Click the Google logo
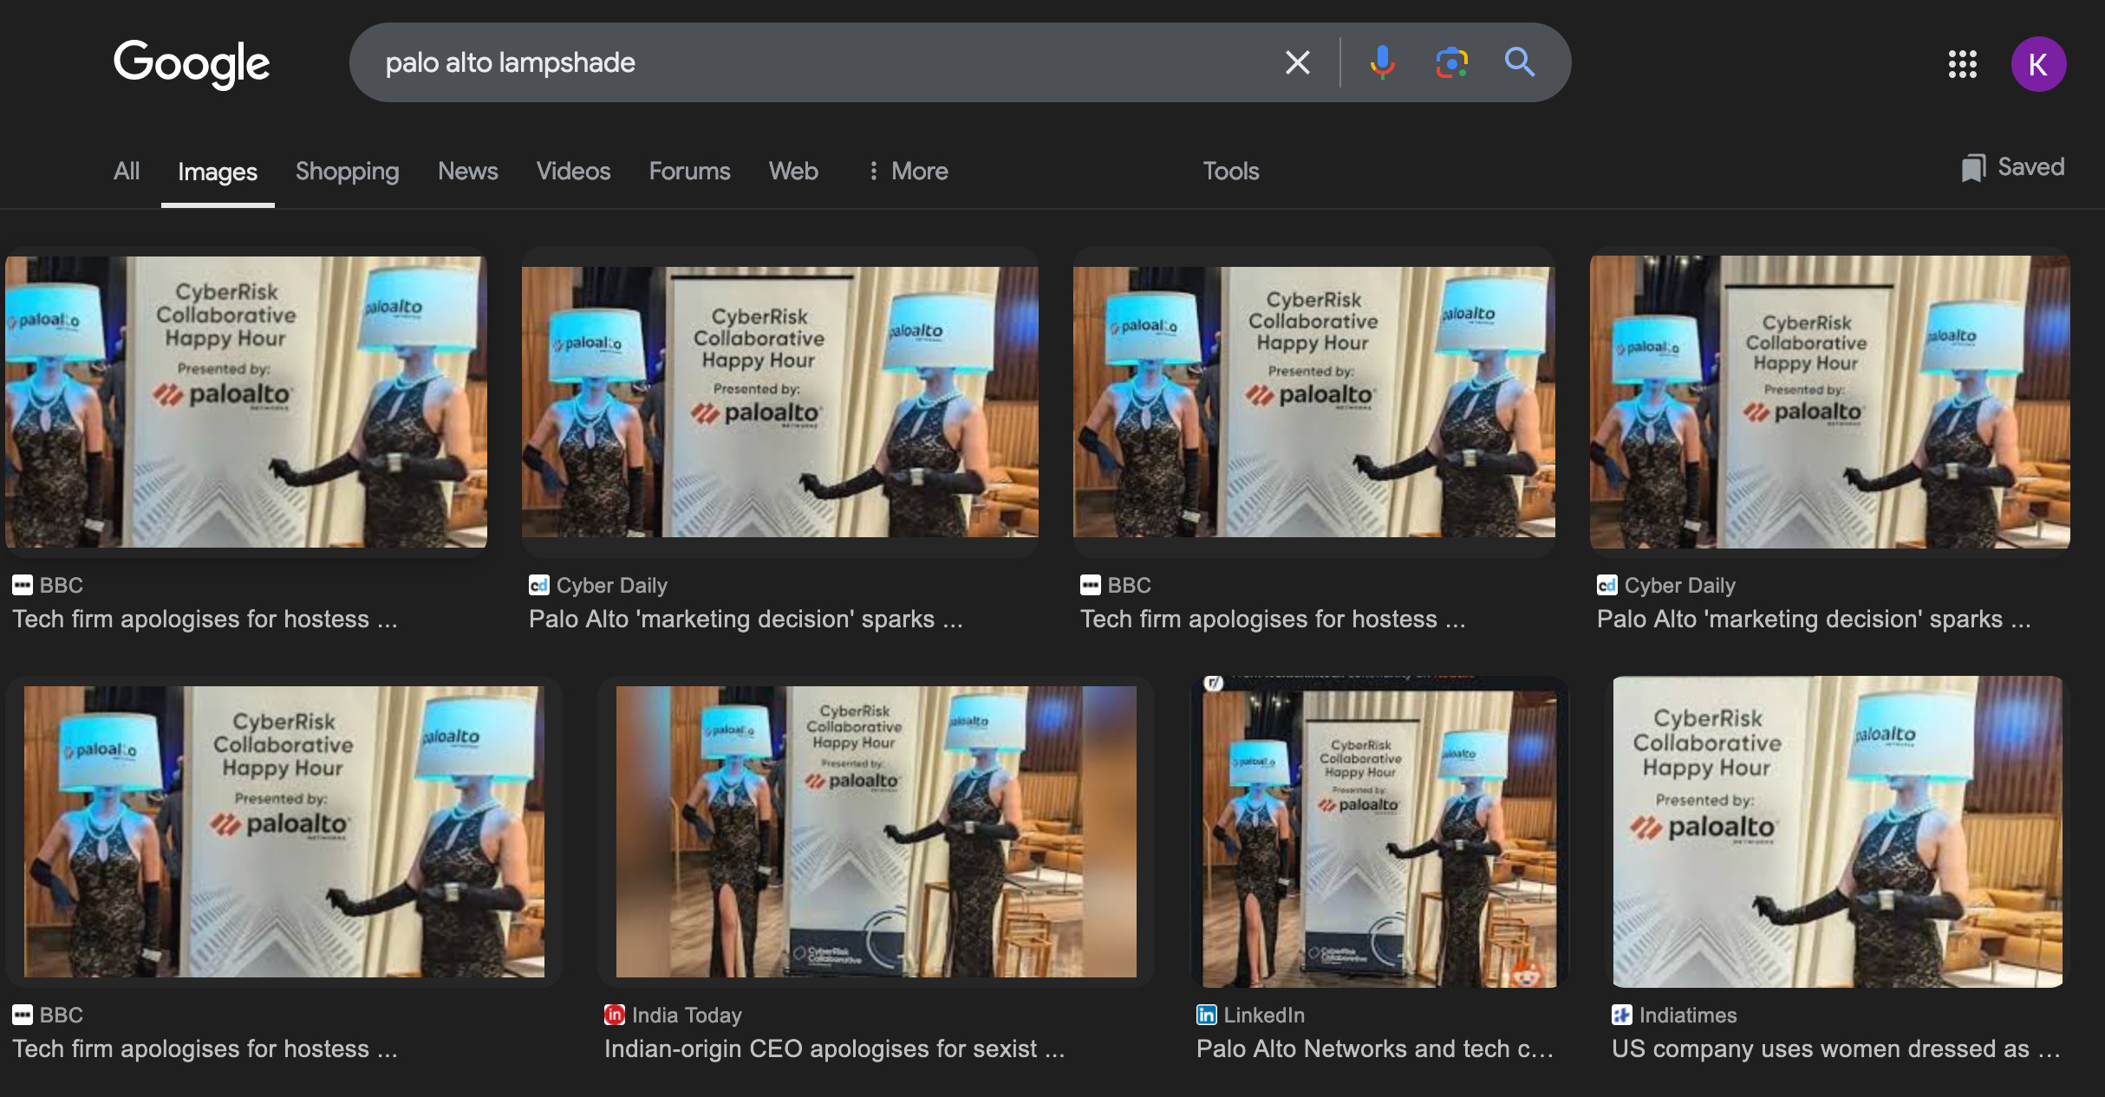This screenshot has width=2105, height=1097. pyautogui.click(x=192, y=63)
